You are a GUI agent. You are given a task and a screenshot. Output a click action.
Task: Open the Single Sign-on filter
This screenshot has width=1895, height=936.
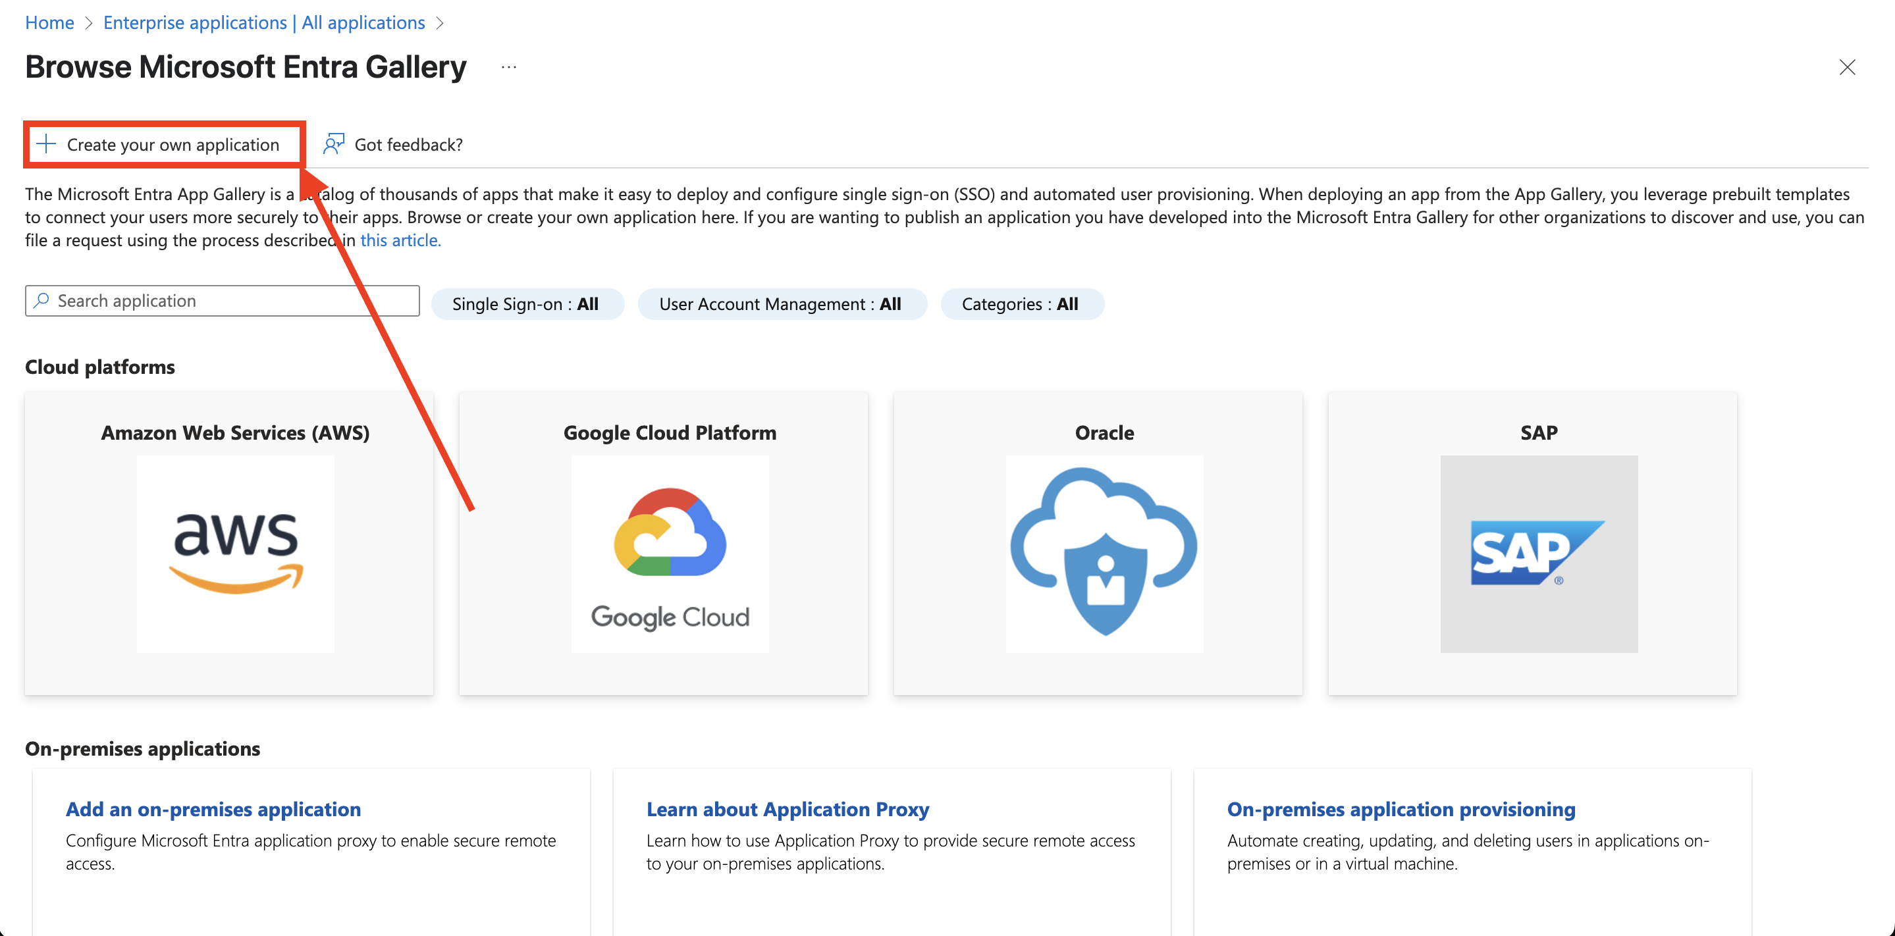527,303
